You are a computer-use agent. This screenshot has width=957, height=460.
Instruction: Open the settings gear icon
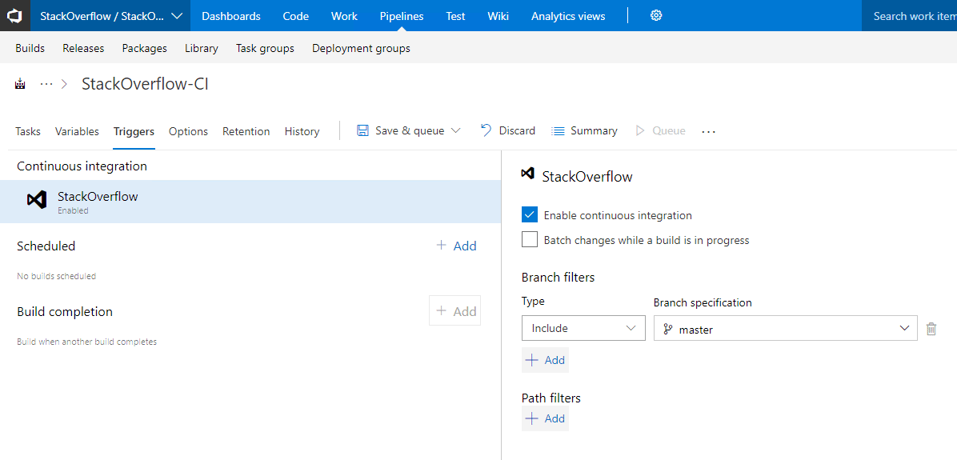[x=656, y=16]
